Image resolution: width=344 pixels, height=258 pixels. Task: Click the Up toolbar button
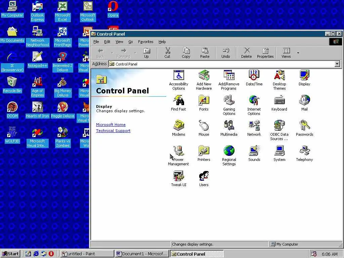click(x=146, y=53)
